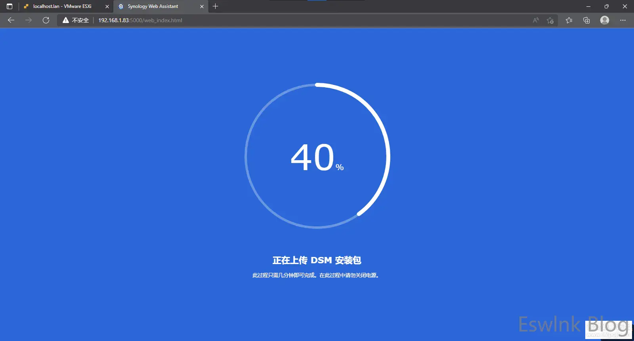Reload the Synology Web Assistant page
This screenshot has height=341, width=634.
[x=46, y=20]
